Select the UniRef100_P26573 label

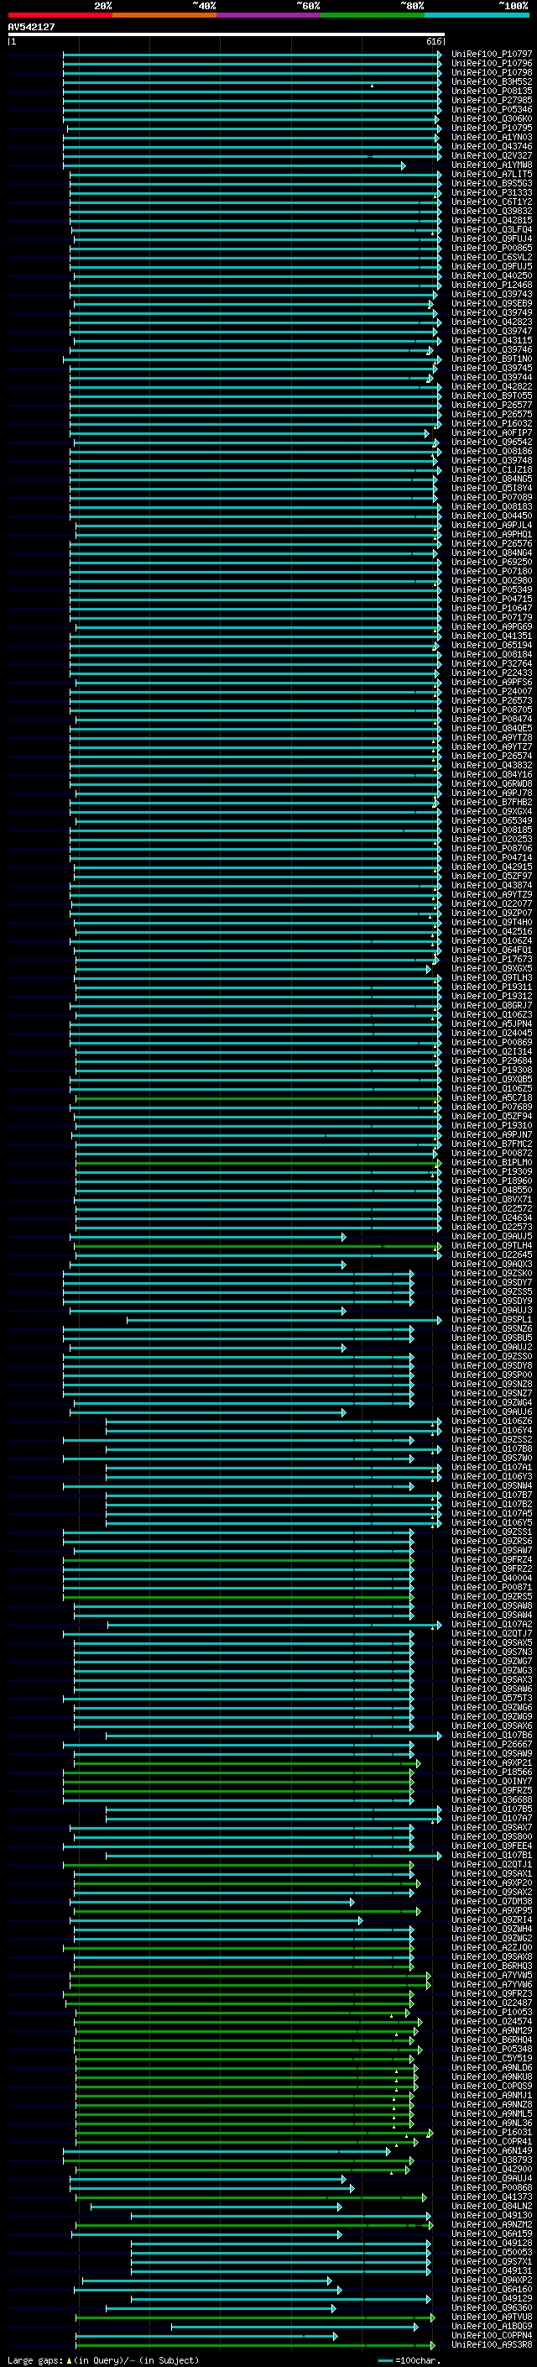coord(492,700)
